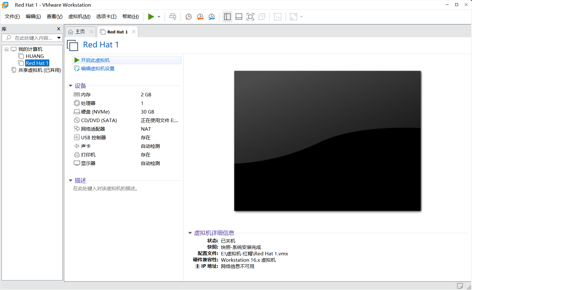Click the description text field 在此处键入对该虚拟机的描述
This screenshot has width=583, height=290.
106,189
